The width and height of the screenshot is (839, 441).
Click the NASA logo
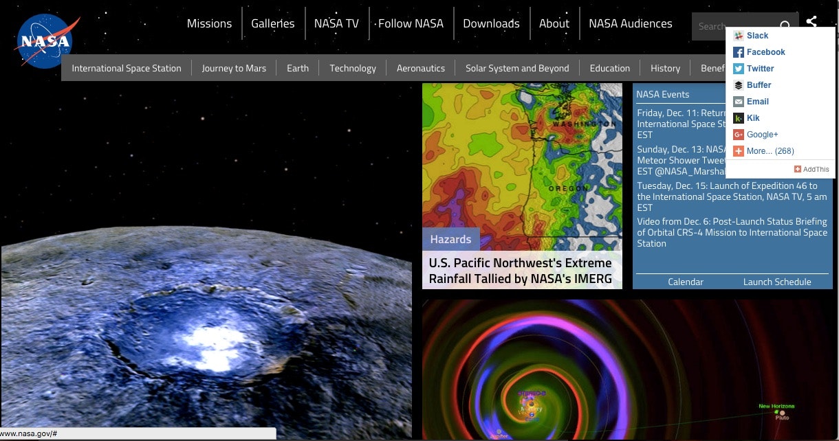[47, 42]
